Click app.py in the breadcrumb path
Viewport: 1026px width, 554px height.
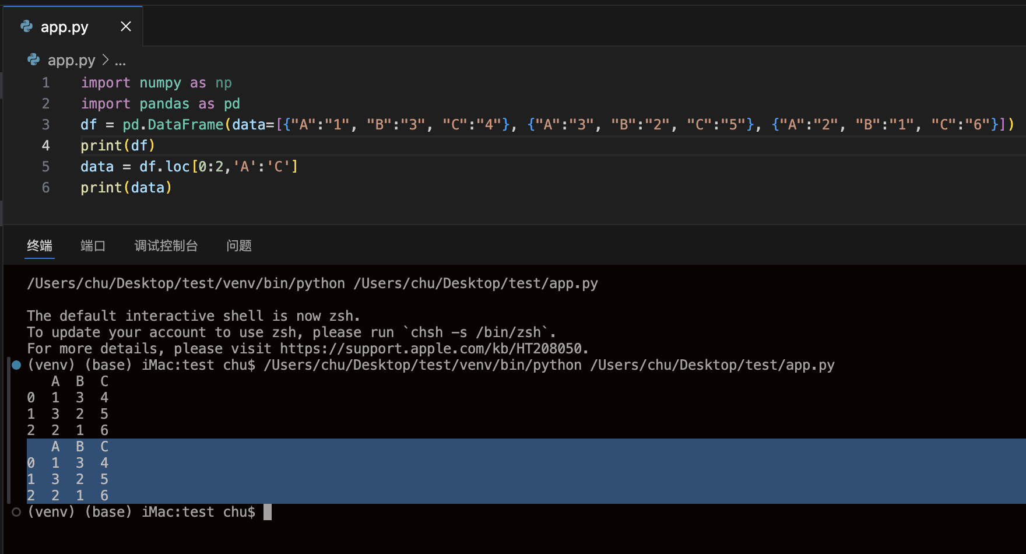click(71, 60)
